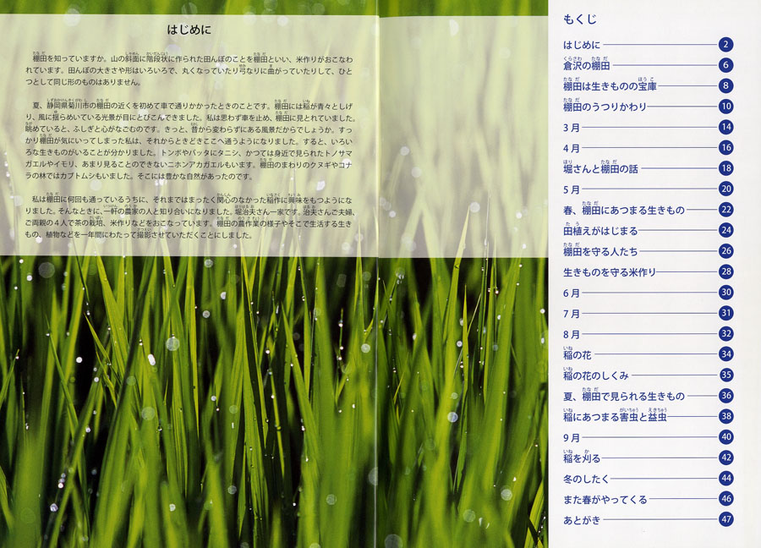Click the page 18 number badge
This screenshot has height=548, width=761.
(725, 168)
